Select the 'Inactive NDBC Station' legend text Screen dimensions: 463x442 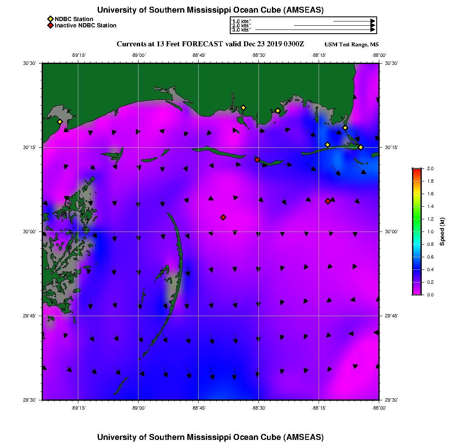tap(85, 25)
